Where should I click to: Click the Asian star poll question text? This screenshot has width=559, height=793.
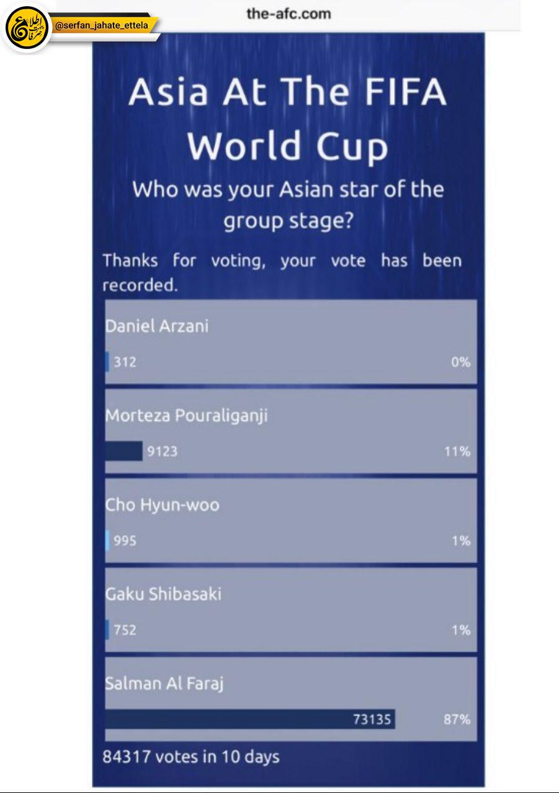click(x=288, y=204)
